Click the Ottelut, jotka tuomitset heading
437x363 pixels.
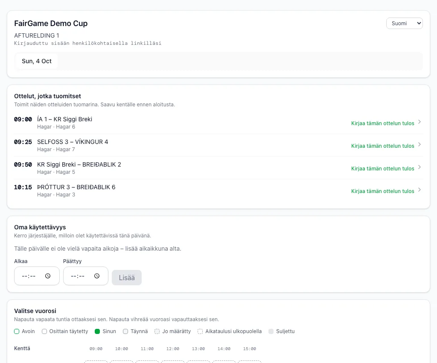pos(47,96)
